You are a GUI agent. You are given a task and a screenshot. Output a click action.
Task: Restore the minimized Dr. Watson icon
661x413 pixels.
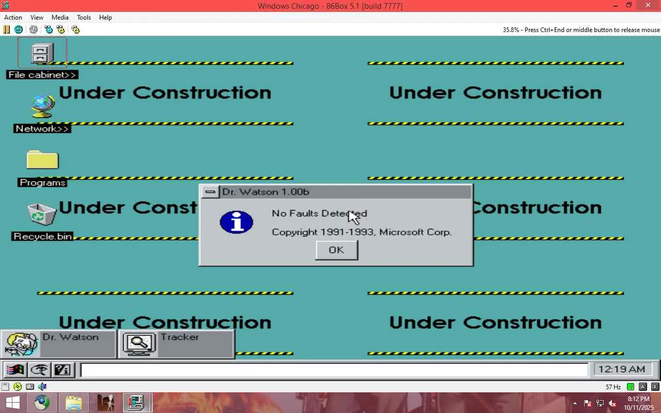click(58, 344)
